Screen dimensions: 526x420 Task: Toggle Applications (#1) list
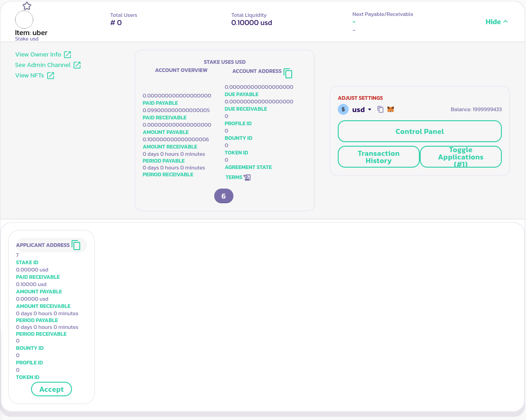(x=460, y=157)
